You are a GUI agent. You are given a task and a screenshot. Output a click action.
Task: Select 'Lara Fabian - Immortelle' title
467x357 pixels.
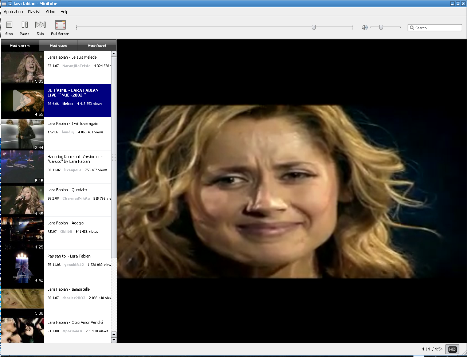click(68, 289)
